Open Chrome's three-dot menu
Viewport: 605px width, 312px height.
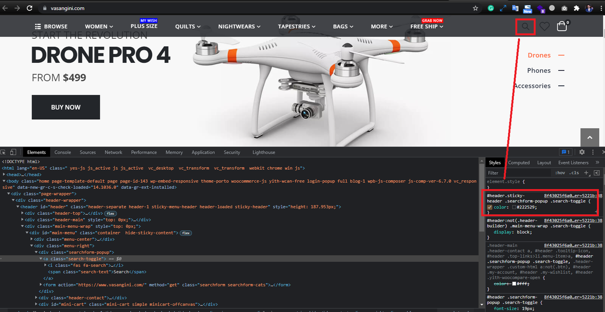(x=600, y=8)
